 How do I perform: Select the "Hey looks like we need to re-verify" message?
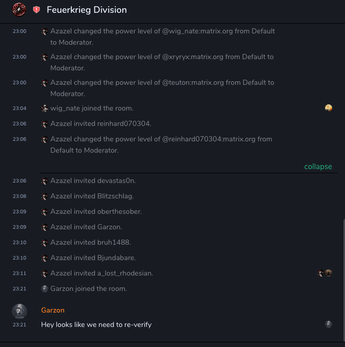click(96, 324)
